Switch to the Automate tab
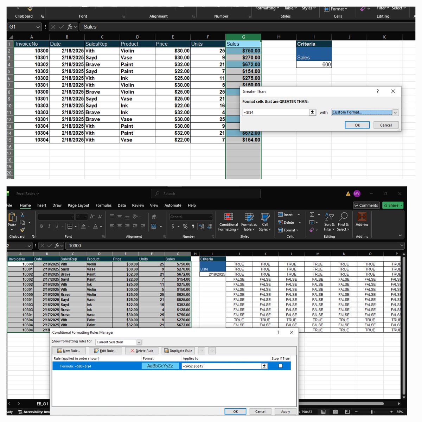 [x=173, y=205]
